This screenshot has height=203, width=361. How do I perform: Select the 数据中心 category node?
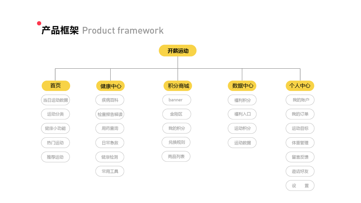[x=242, y=86]
